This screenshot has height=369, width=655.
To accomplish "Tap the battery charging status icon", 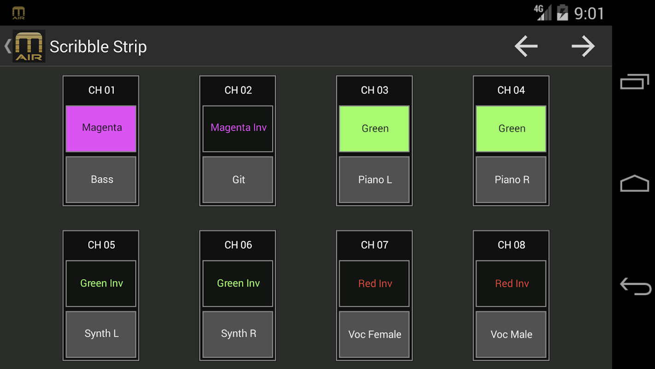I will pyautogui.click(x=562, y=12).
